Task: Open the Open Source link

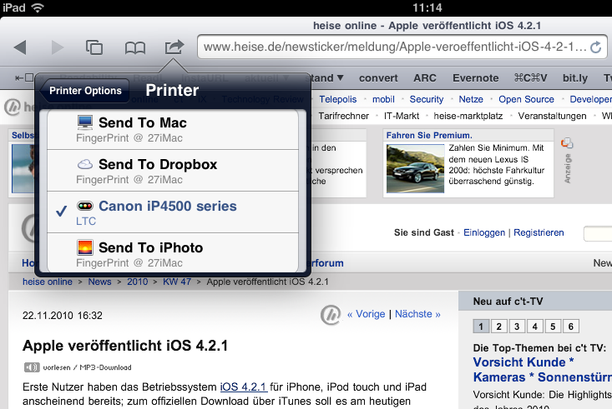Action: [526, 99]
